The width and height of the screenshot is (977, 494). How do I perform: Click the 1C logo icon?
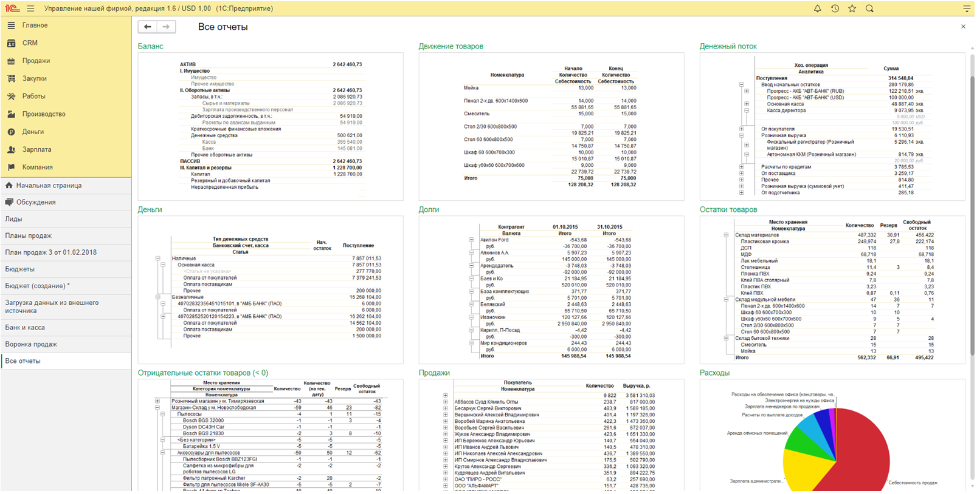pos(12,8)
